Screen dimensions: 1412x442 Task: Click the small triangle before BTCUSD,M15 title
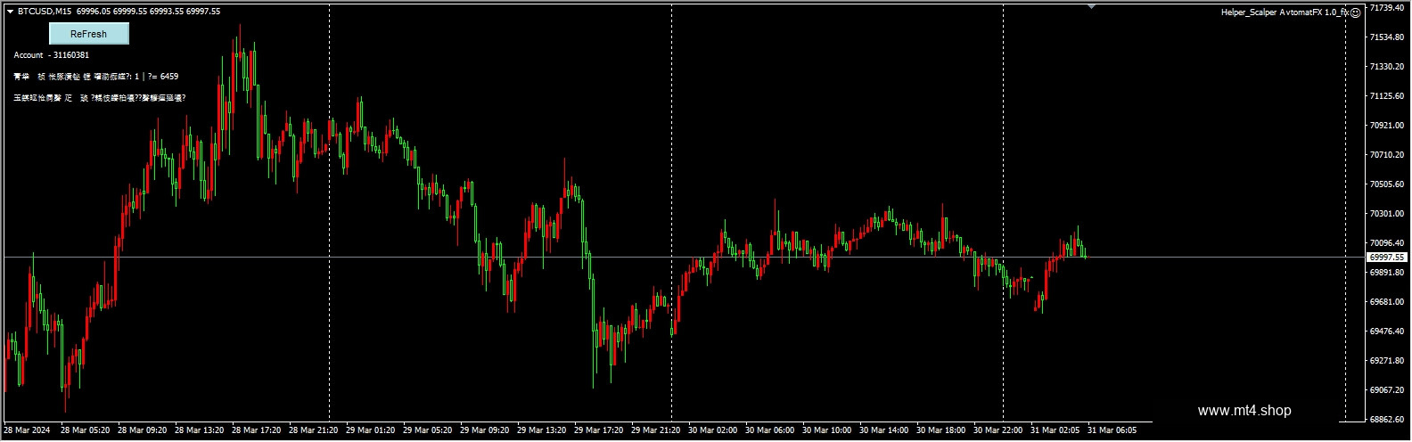(10, 12)
